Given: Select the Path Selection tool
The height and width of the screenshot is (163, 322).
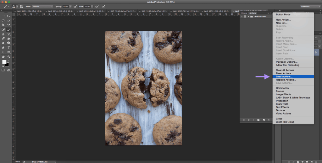Looking at the screenshot, I should coord(3,52).
